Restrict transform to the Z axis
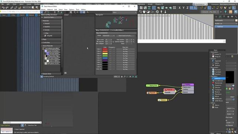The width and height of the screenshot is (238, 134). [187, 7]
